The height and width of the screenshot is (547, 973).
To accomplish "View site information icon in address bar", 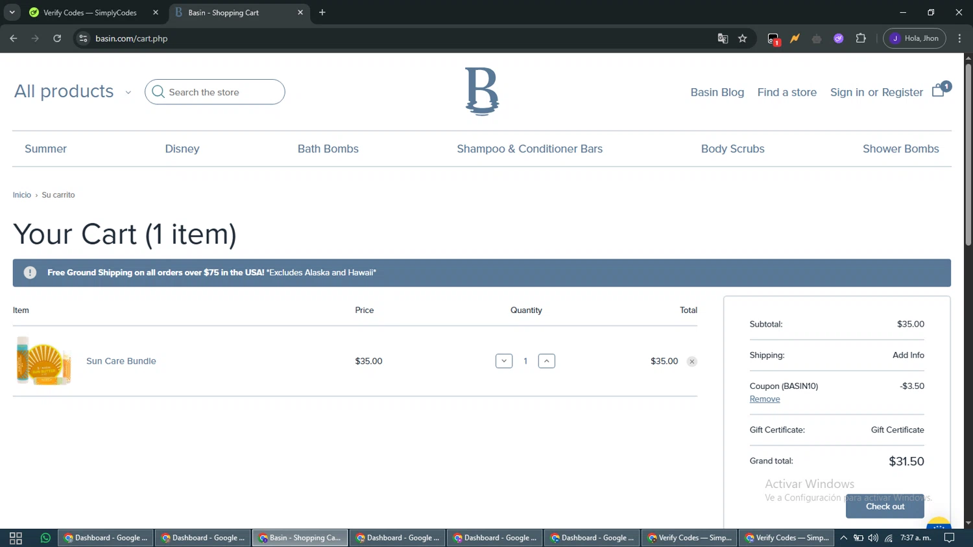I will [83, 38].
